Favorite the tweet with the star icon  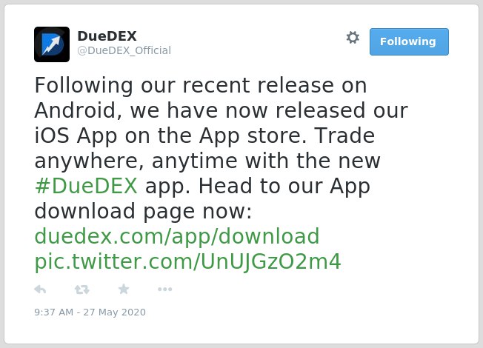124,290
